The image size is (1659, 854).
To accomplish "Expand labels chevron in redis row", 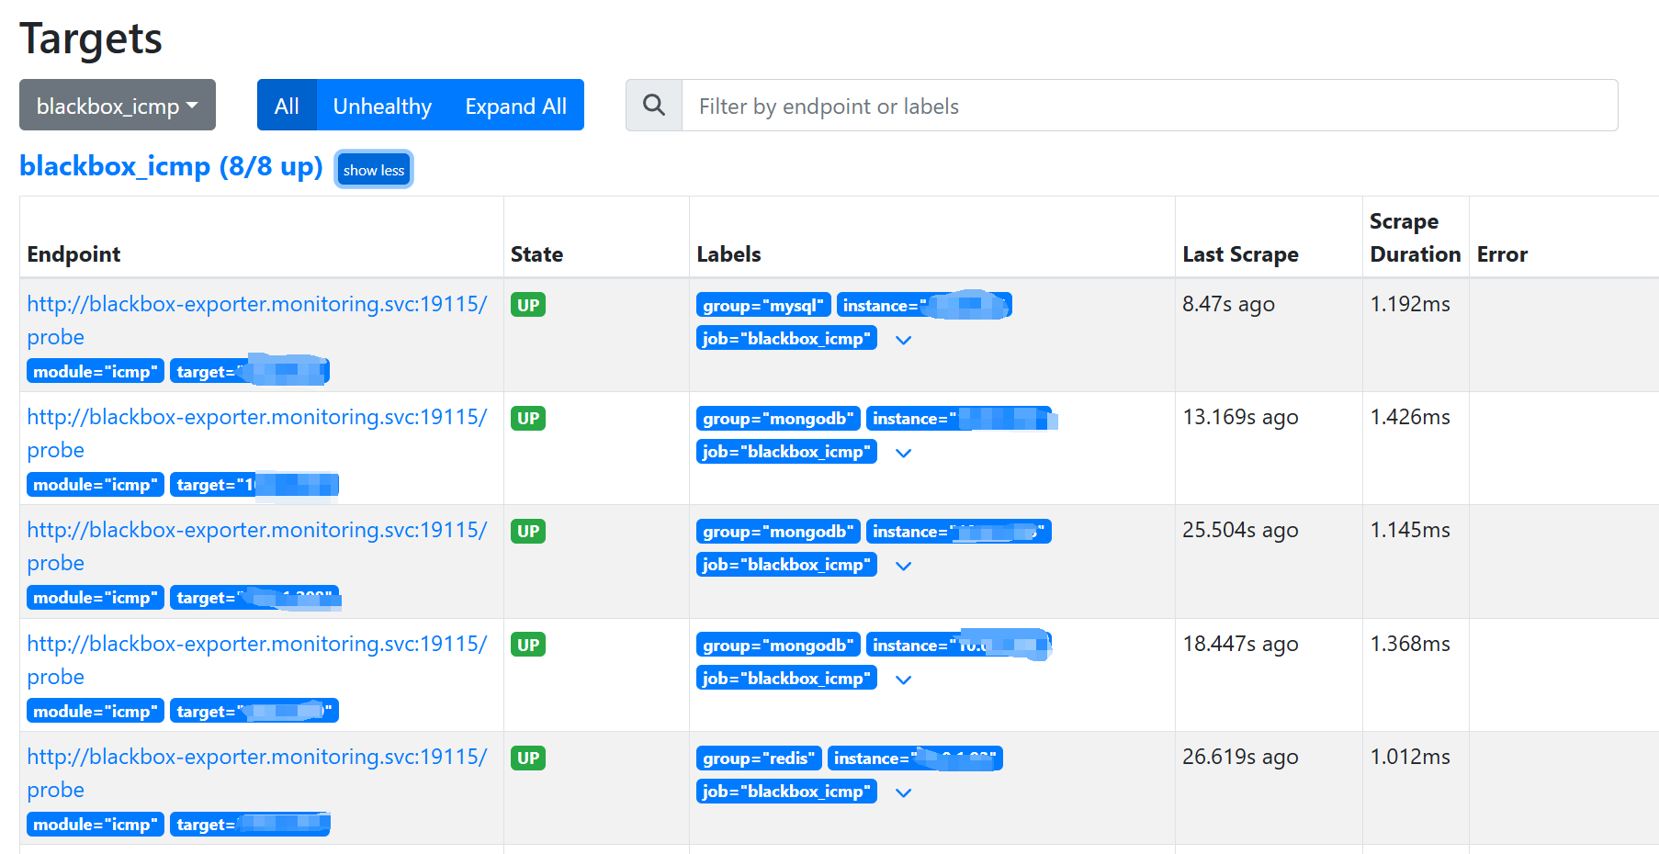I will 904,792.
